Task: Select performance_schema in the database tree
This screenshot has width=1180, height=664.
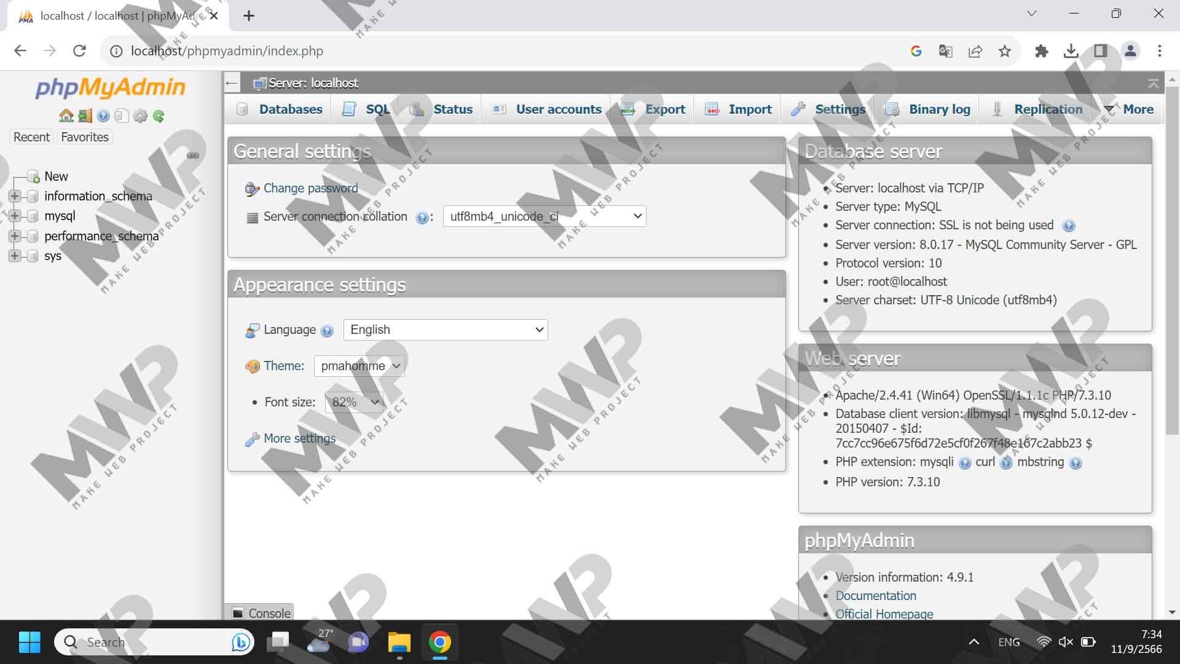Action: tap(101, 236)
